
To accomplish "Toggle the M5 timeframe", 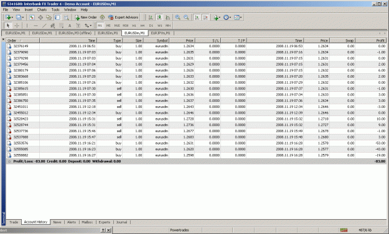I will click(108, 25).
